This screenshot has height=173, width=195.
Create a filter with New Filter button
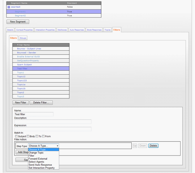21,103
